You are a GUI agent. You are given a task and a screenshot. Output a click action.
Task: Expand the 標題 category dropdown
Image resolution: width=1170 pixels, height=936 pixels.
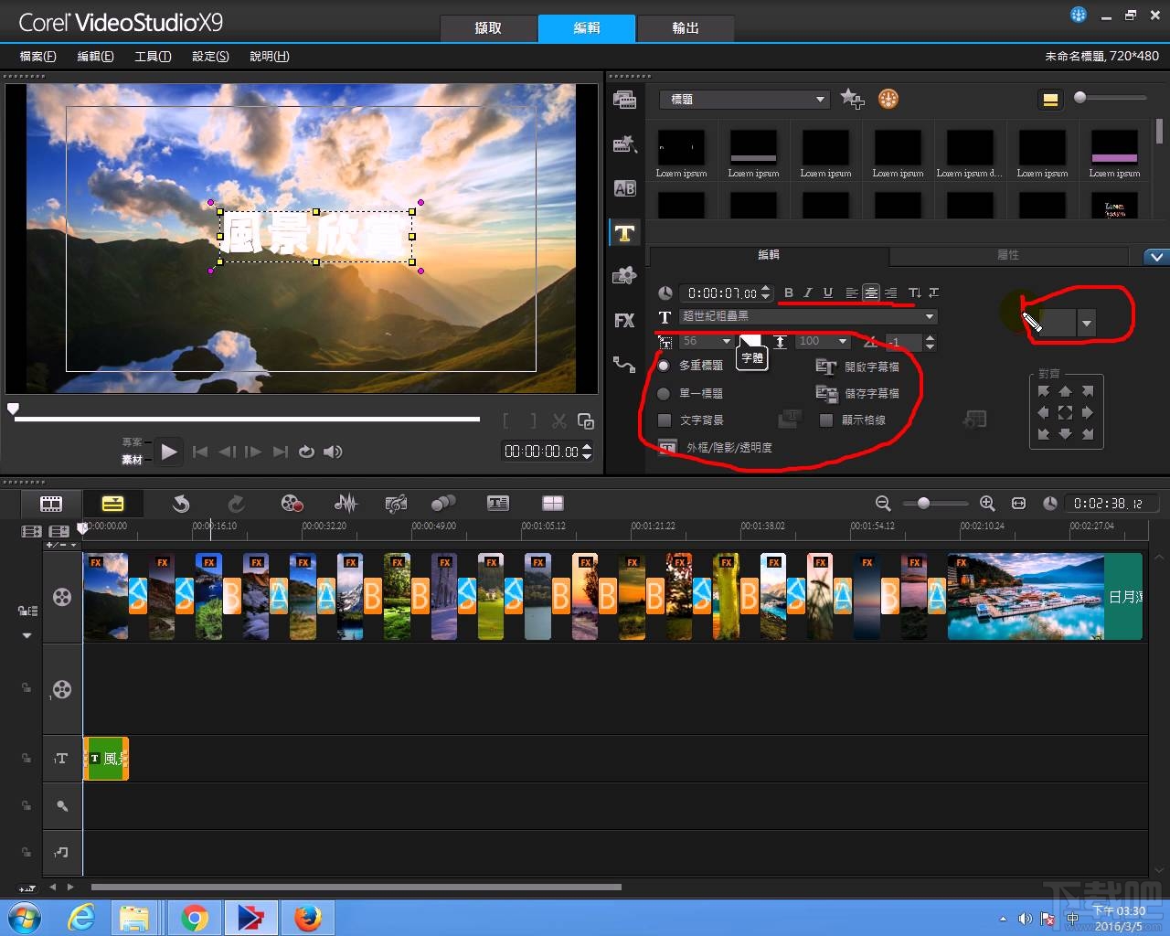(x=819, y=100)
